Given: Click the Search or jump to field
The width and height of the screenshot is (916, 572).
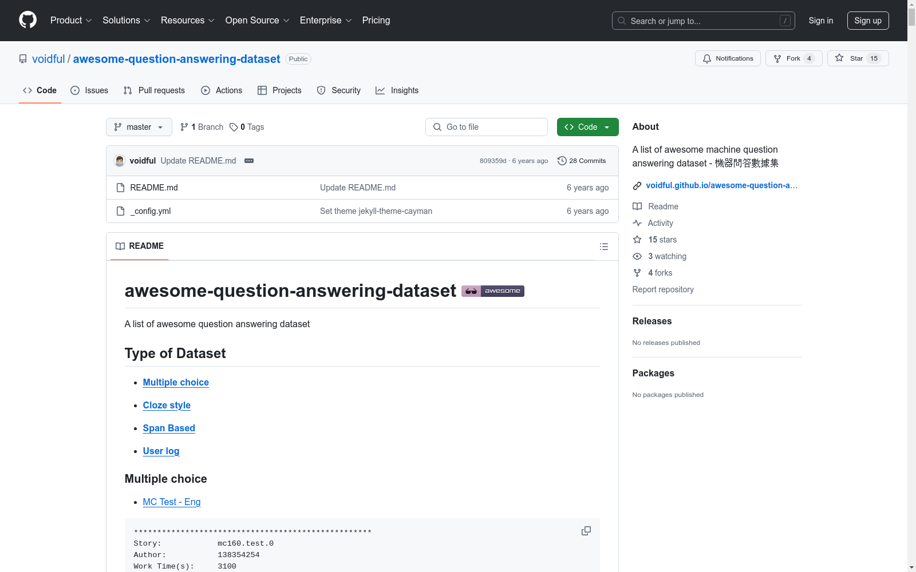Looking at the screenshot, I should 704,21.
